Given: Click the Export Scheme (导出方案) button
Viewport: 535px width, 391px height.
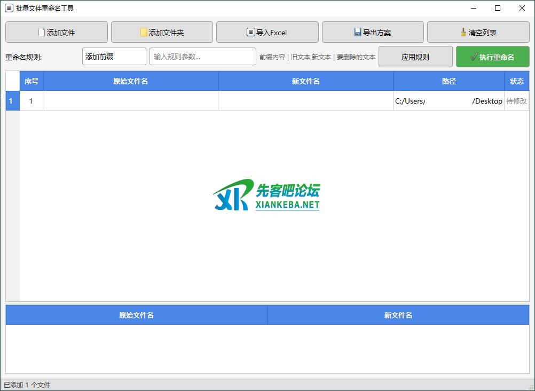Looking at the screenshot, I should [x=373, y=32].
